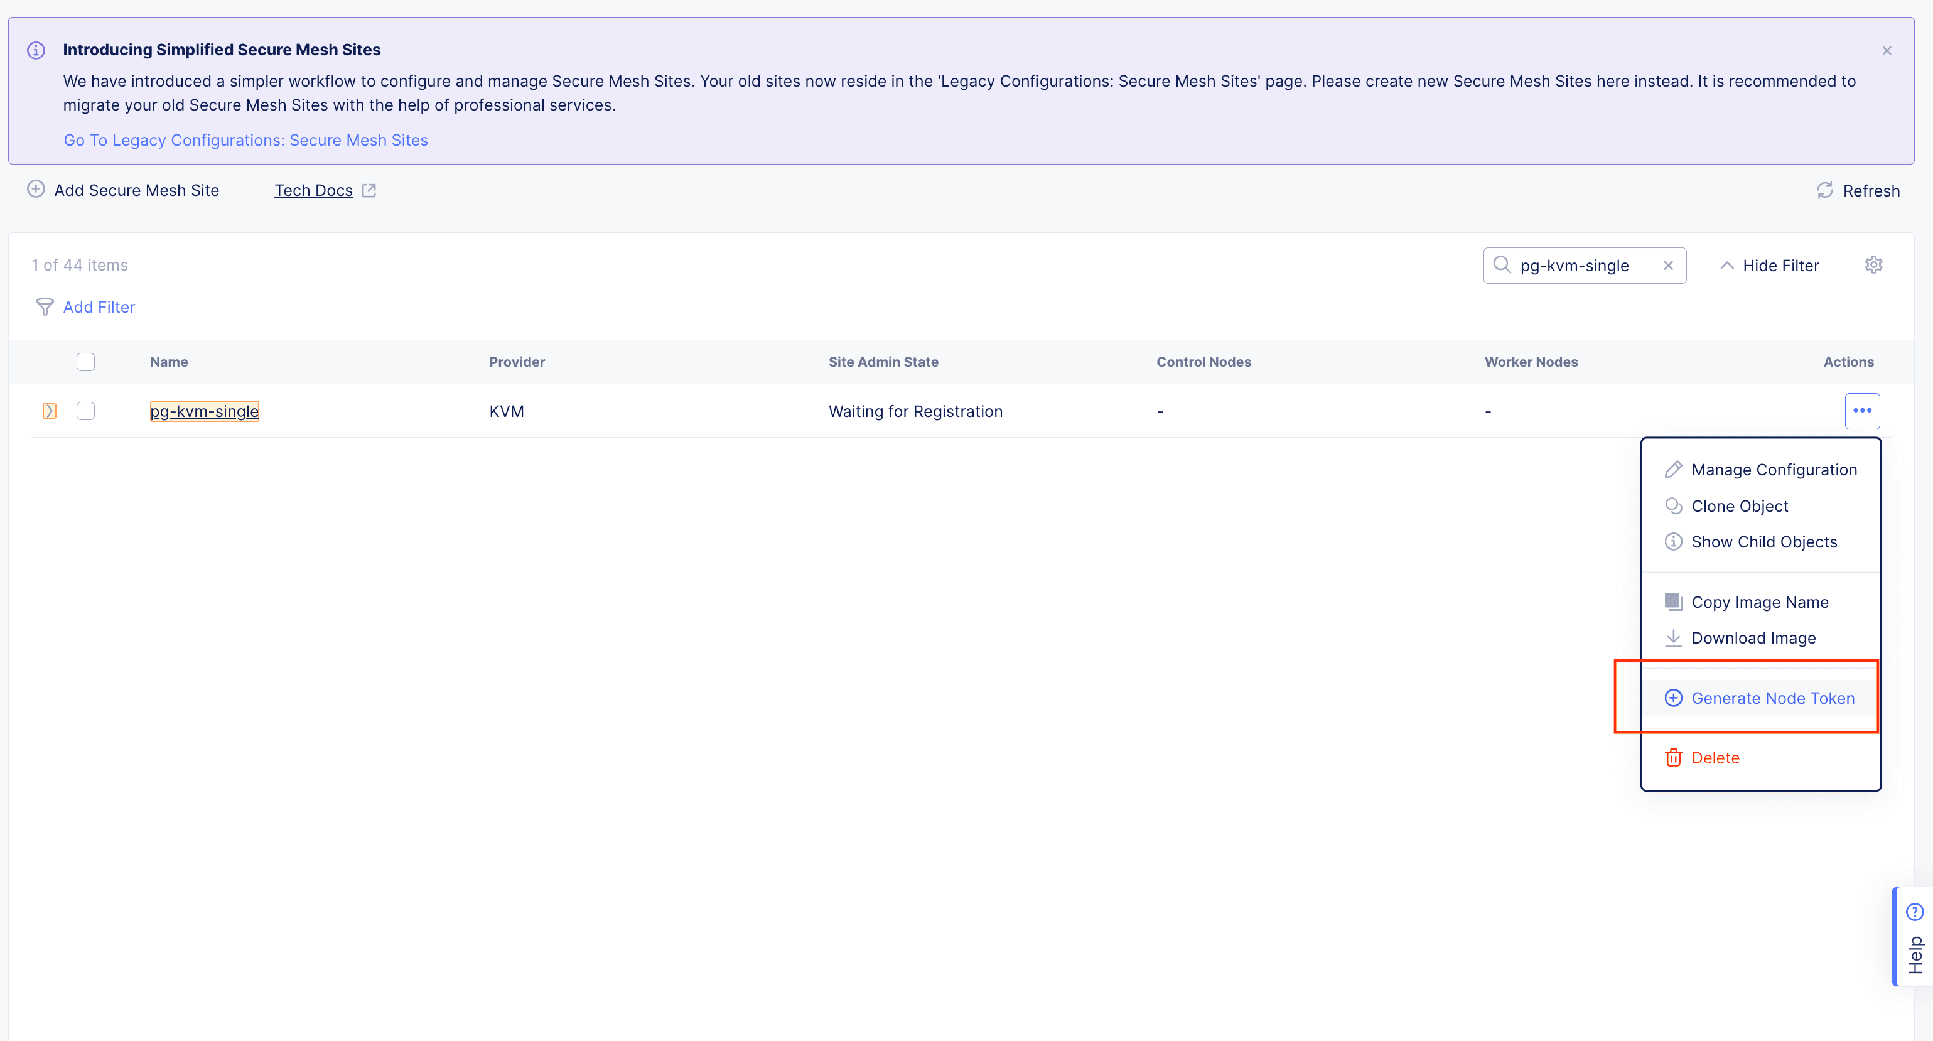Click Delete in the actions menu
Viewport: 1933px width, 1041px height.
pos(1715,758)
